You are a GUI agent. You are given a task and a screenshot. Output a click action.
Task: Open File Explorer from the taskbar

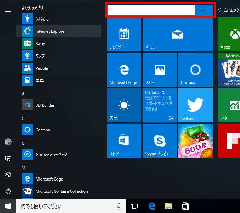(x=169, y=206)
